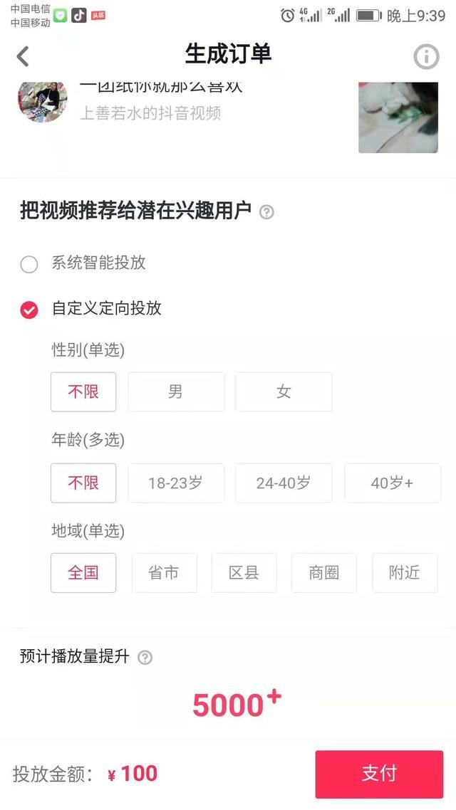Choose 附近 region option
The image size is (456, 810).
coord(405,573)
